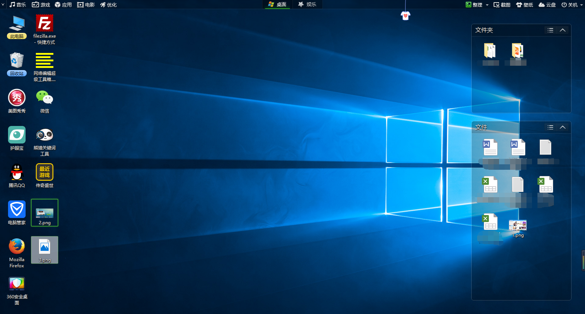This screenshot has width=585, height=314.
Task: Switch to the 娱乐 tab
Action: [307, 4]
